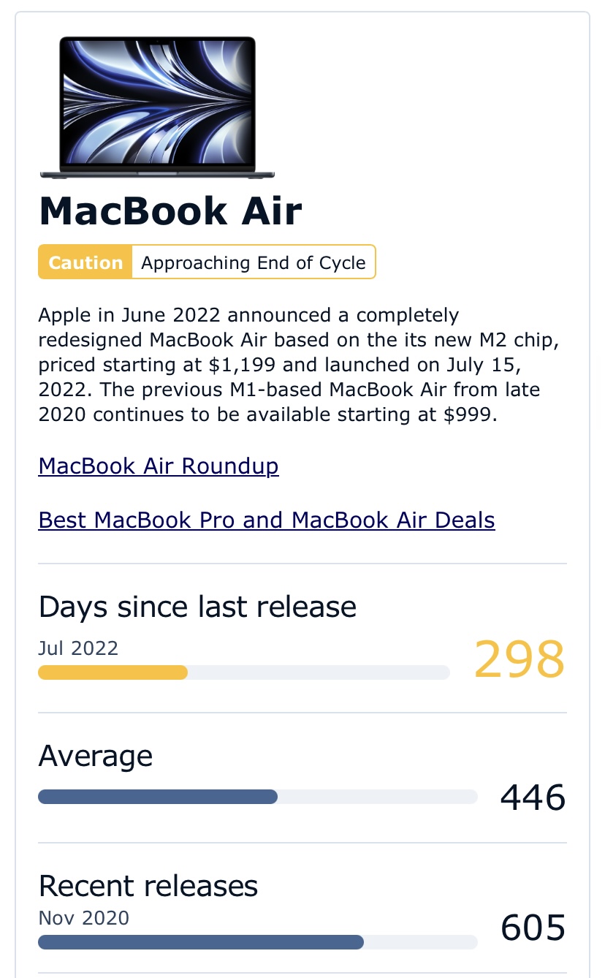Click the yellow Caution badge
The width and height of the screenshot is (605, 978).
85,262
